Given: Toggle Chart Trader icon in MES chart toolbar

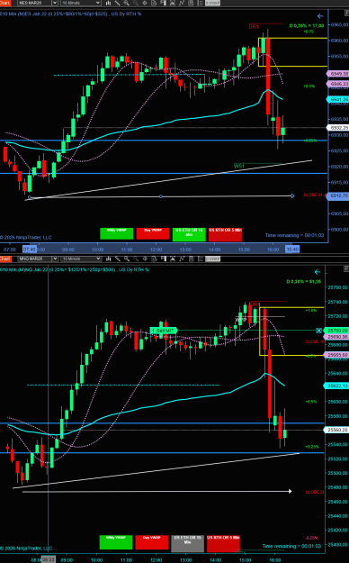Looking at the screenshot, I should click(163, 3).
